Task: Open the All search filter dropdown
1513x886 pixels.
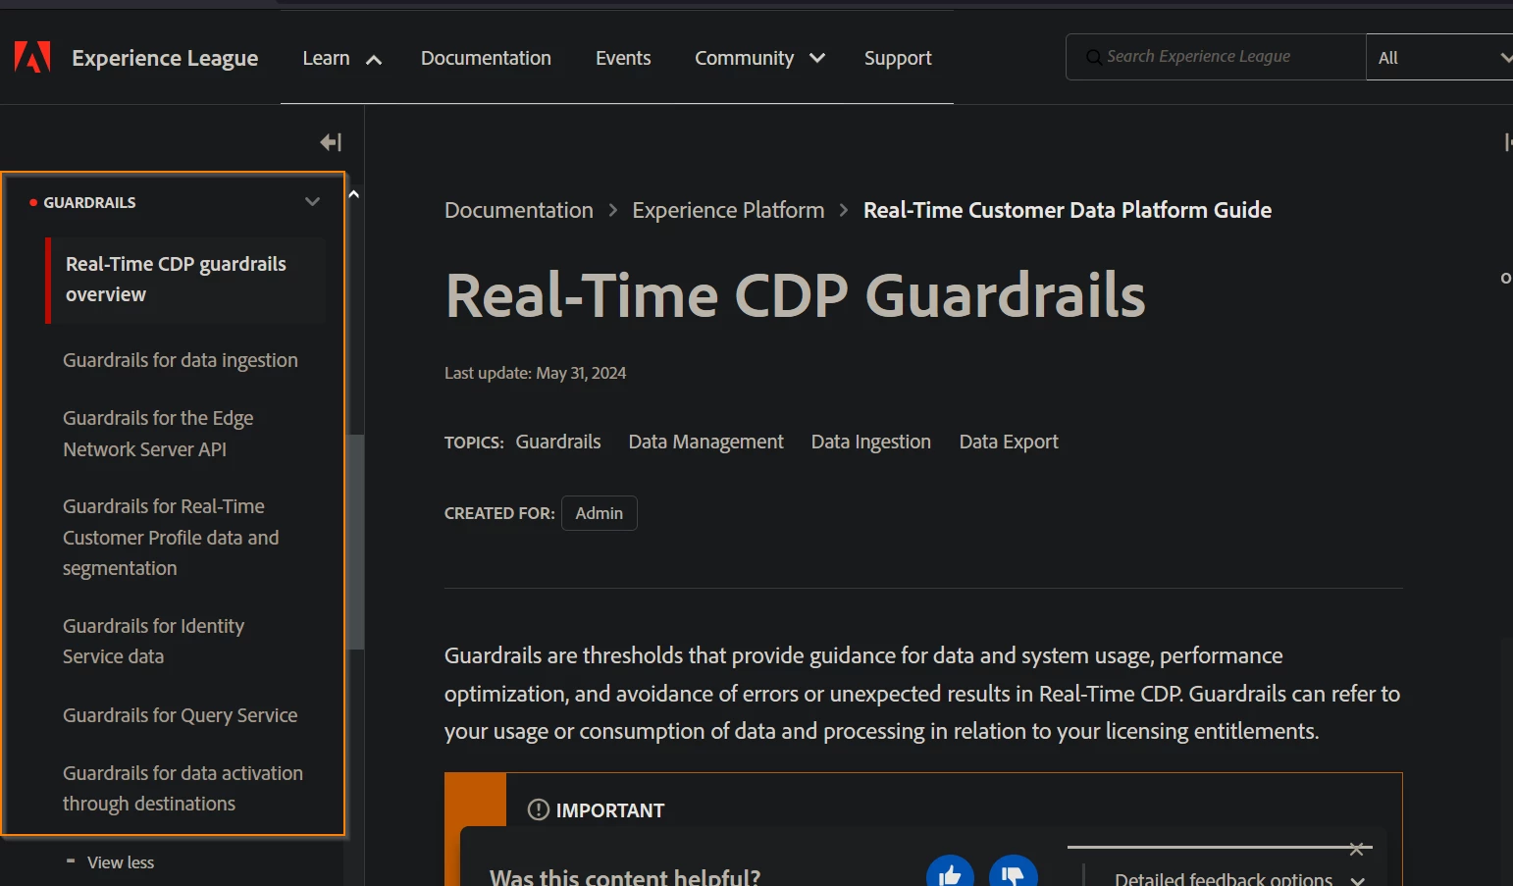Action: 1439,58
